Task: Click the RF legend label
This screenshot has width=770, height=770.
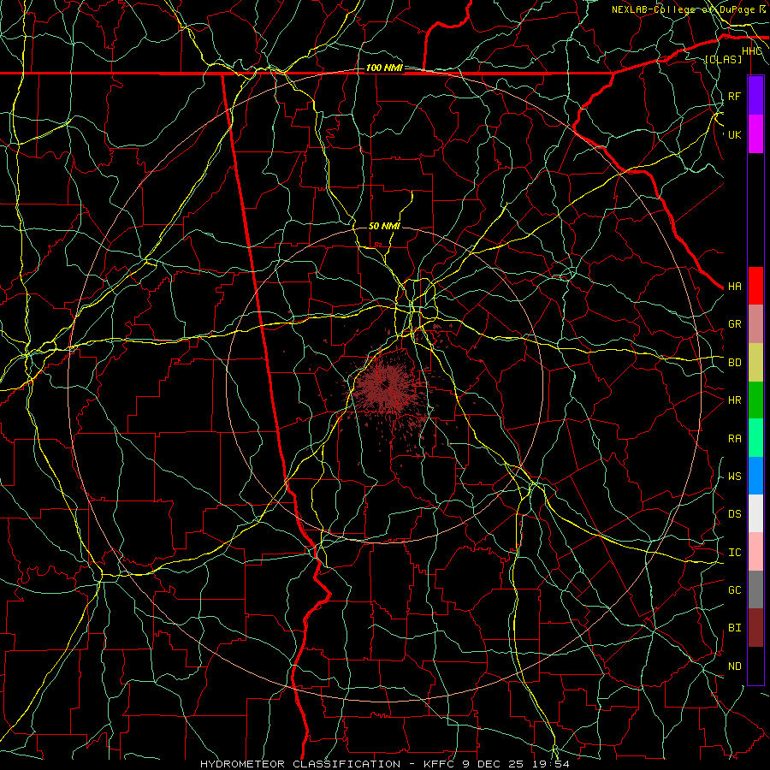Action: [x=734, y=96]
